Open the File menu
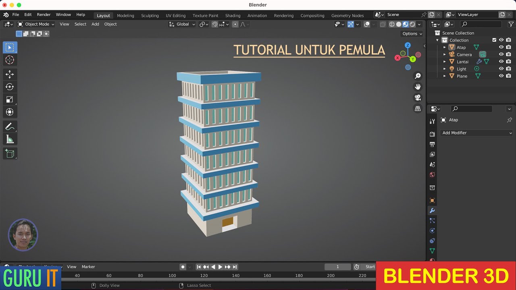Image resolution: width=516 pixels, height=290 pixels. (16, 14)
